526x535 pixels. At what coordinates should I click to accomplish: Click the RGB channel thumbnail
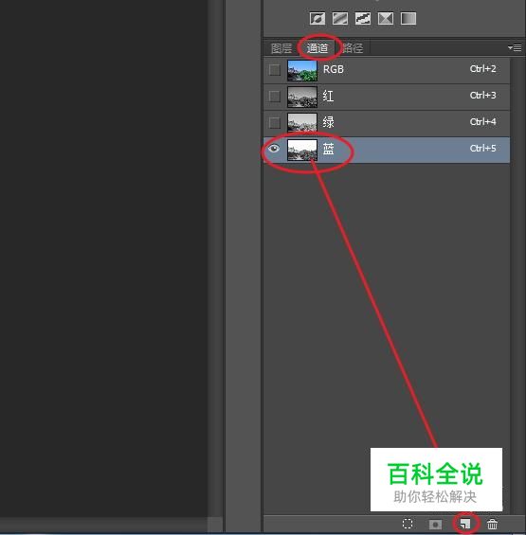(x=302, y=71)
